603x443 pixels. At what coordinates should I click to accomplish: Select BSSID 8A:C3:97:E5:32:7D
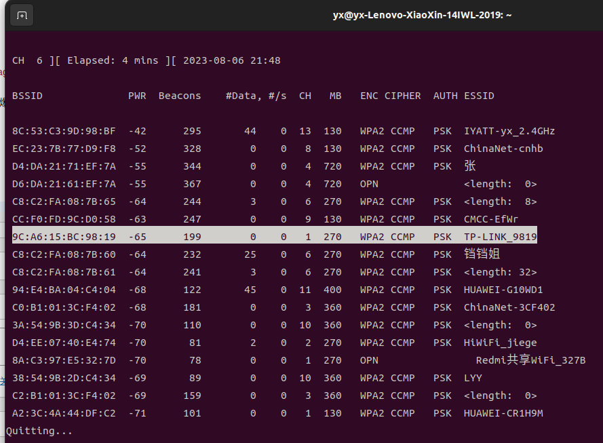(x=64, y=361)
